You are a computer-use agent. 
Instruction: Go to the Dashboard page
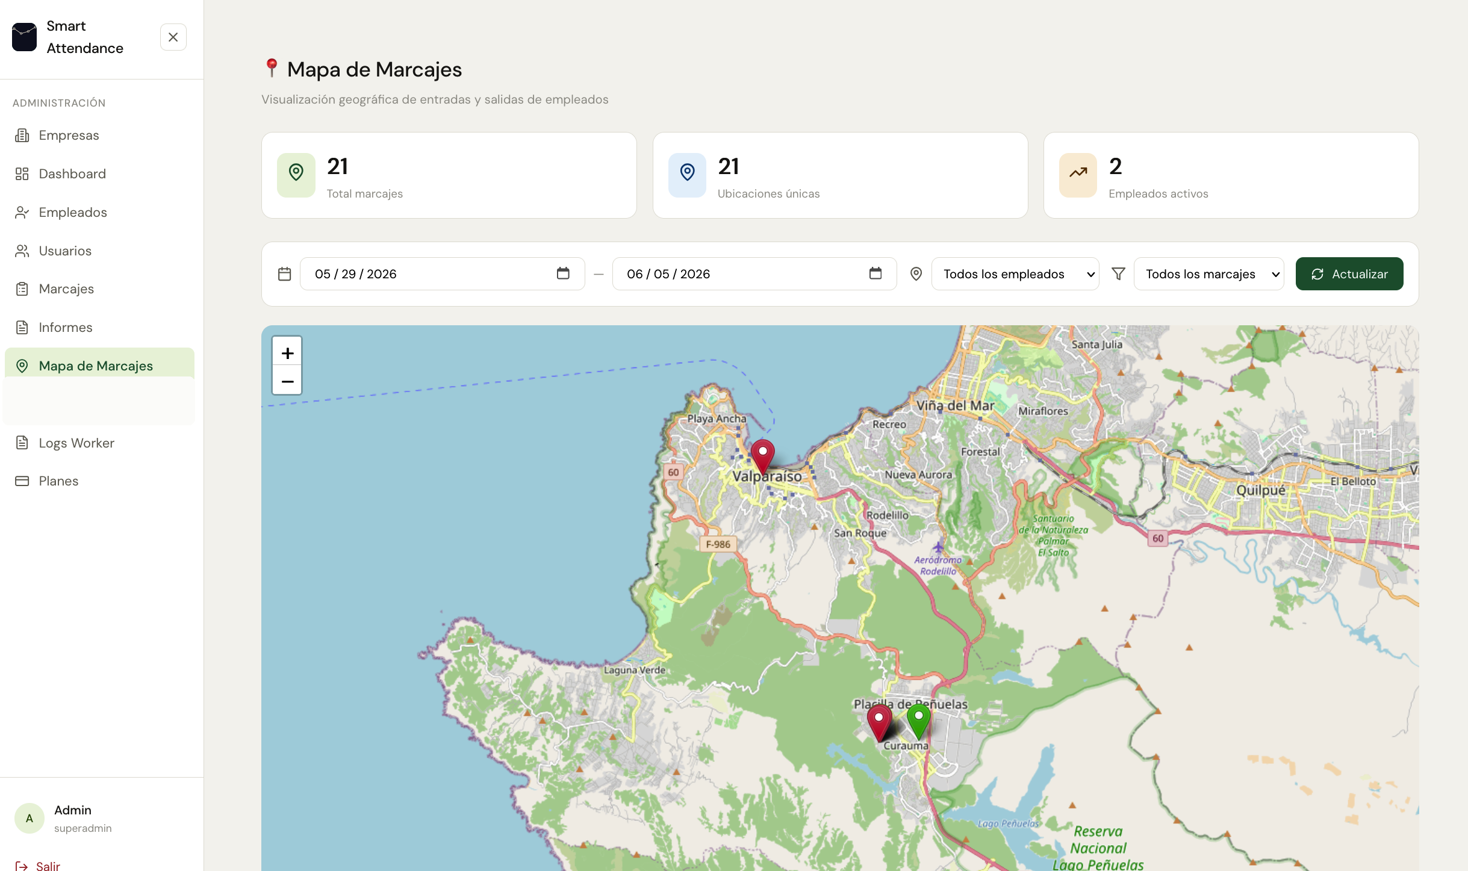pos(99,174)
